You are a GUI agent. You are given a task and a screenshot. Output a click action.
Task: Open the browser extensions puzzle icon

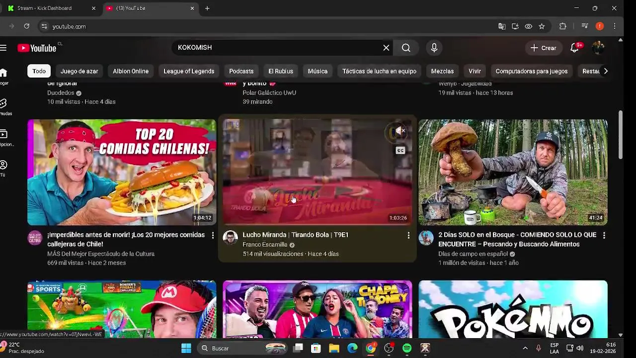pos(563,26)
